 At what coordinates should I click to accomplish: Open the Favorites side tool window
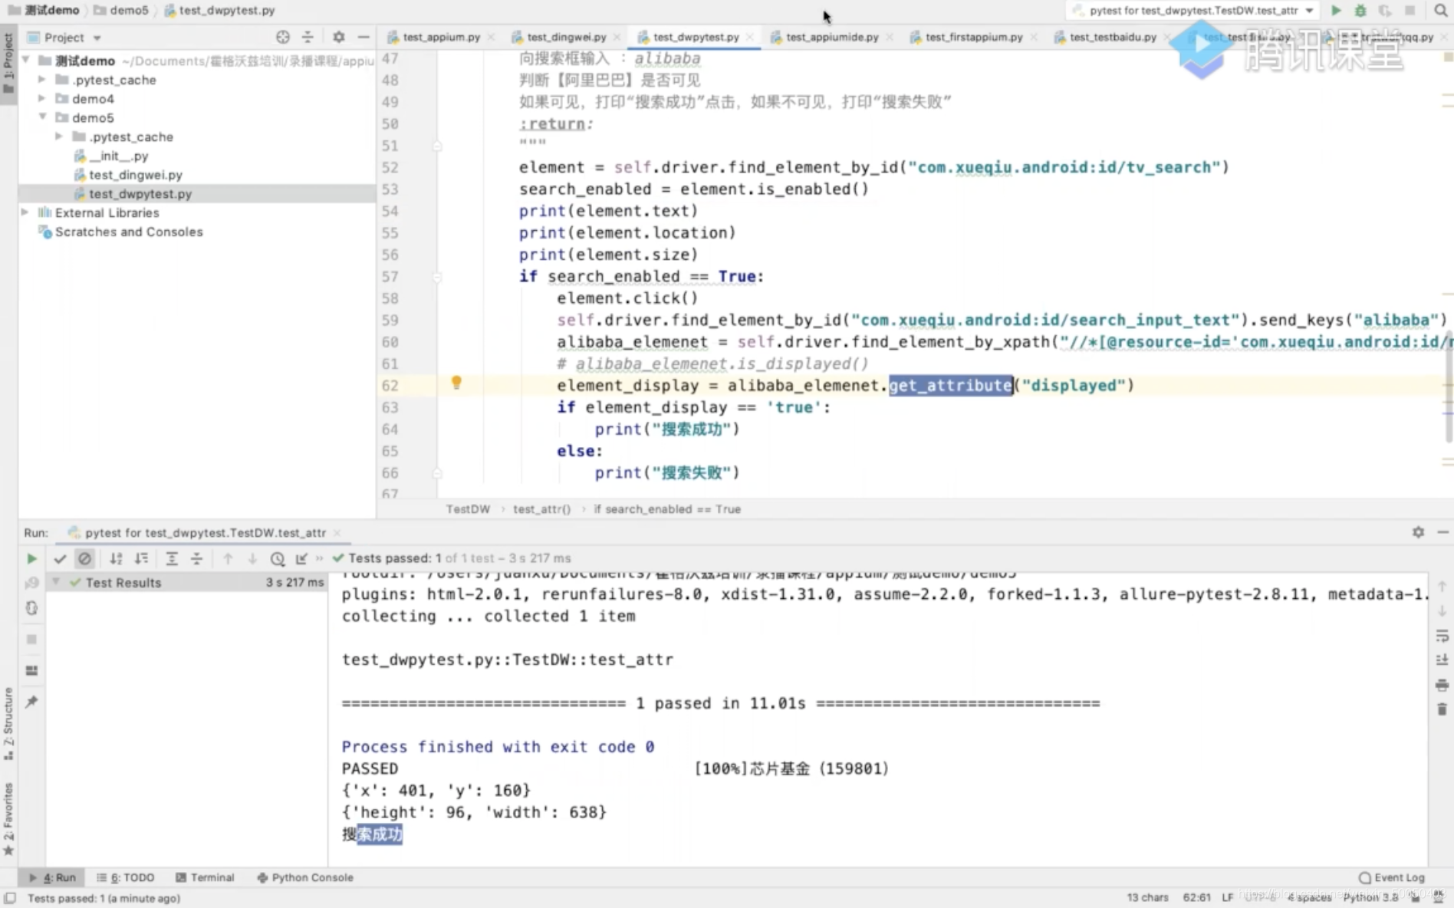[x=8, y=818]
